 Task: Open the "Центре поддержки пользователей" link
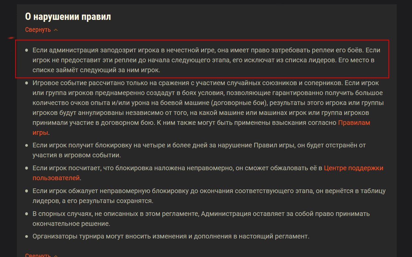coord(208,173)
